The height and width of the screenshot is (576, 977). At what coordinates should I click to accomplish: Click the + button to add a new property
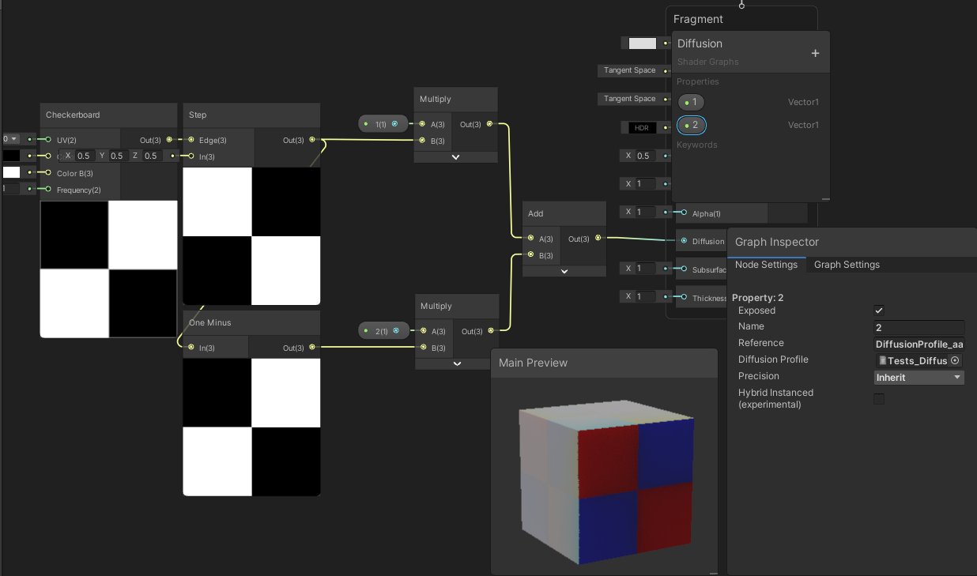[x=815, y=53]
